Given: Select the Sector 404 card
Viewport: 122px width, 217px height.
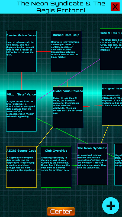Looking at the screenshot, I should [x=111, y=49].
